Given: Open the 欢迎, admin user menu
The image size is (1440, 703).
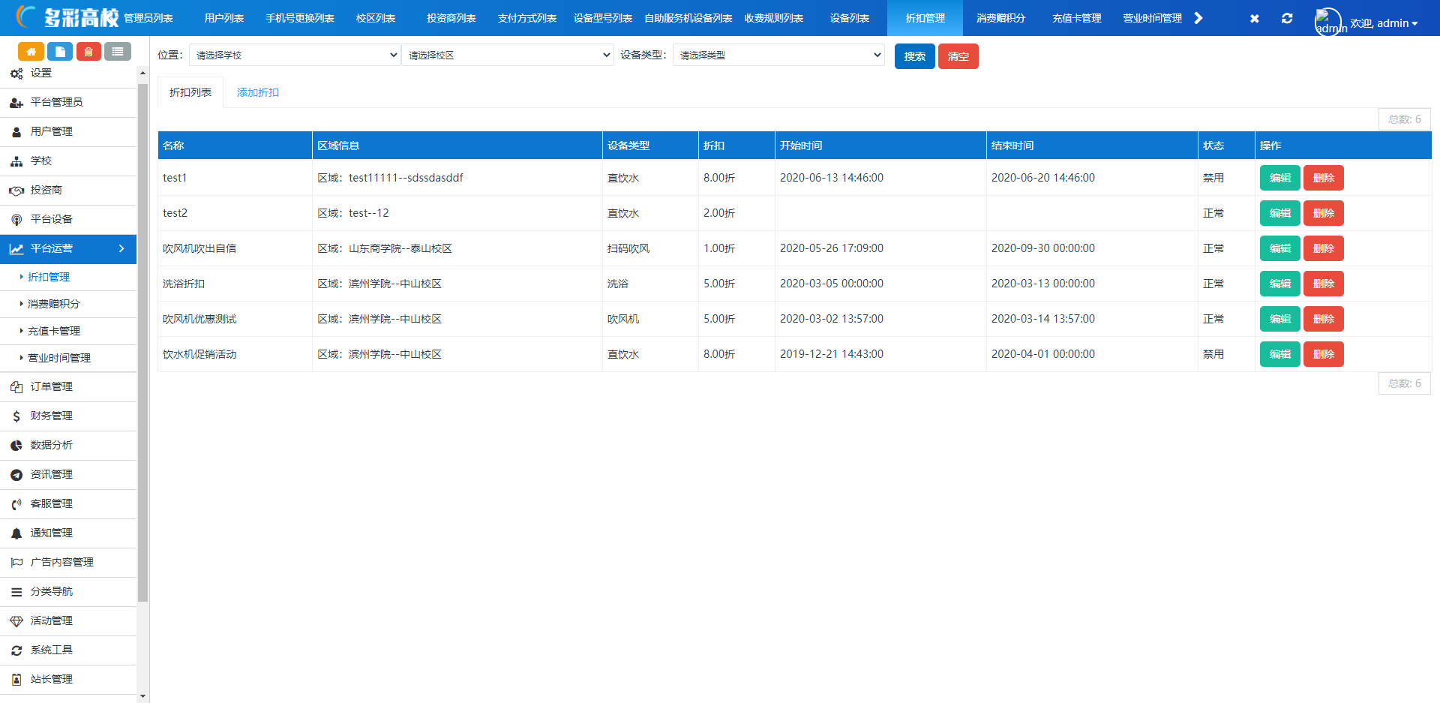Looking at the screenshot, I should [x=1384, y=23].
